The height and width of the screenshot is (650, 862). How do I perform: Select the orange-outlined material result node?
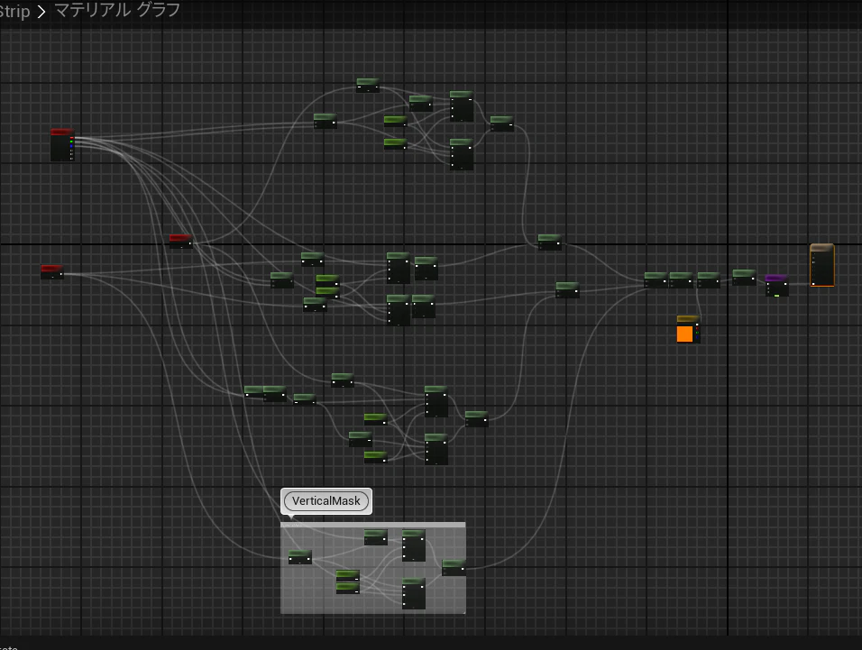coord(821,265)
